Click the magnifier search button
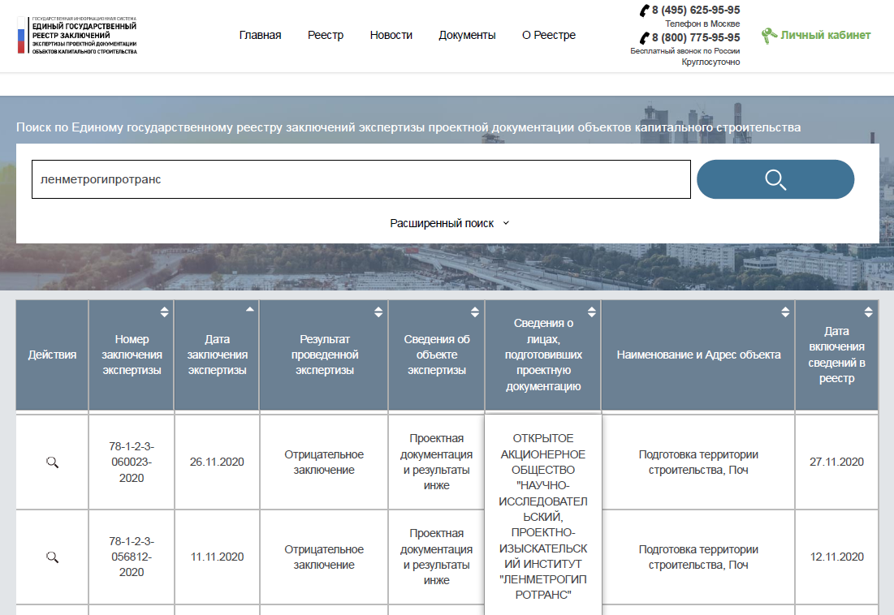This screenshot has width=894, height=615. 775,179
